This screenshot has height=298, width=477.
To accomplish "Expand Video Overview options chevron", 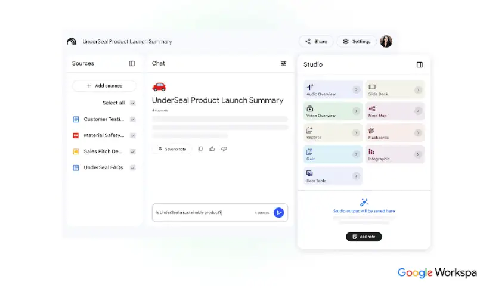I will (x=356, y=111).
